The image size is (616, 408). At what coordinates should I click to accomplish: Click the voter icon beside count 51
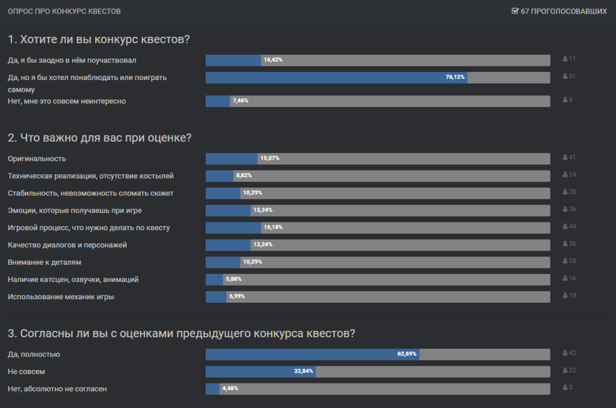coord(565,76)
